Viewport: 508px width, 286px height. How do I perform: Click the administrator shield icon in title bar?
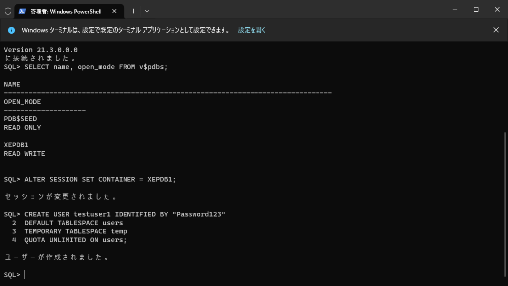coord(8,11)
